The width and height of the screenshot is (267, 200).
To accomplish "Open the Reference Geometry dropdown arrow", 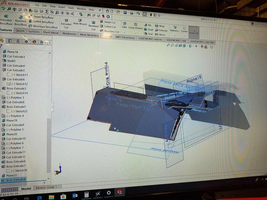I will (x=175, y=36).
